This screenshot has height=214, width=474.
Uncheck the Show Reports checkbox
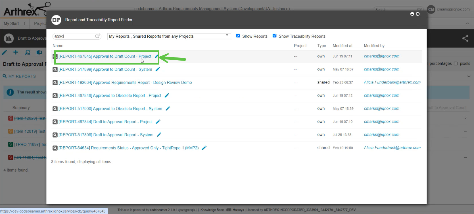(x=238, y=36)
